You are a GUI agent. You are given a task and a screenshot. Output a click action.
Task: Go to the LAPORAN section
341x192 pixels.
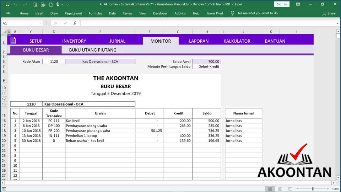pos(199,41)
